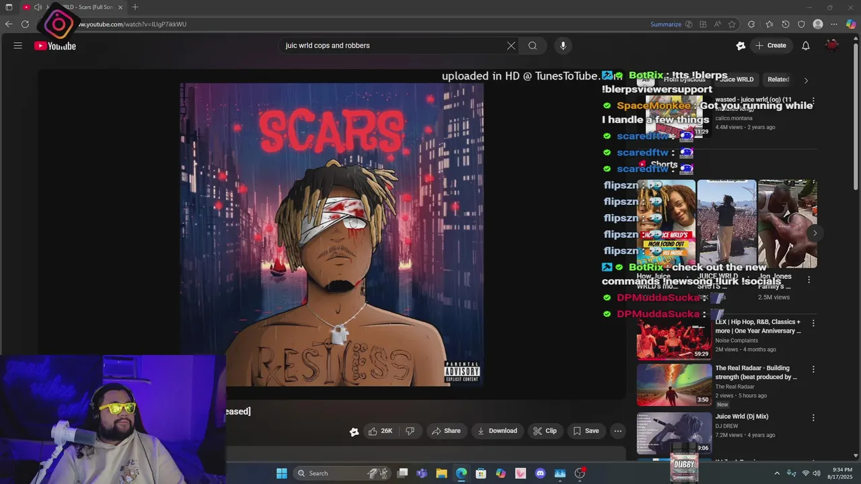Open the Split screen icon in address bar
The width and height of the screenshot is (861, 484).
pos(703,24)
